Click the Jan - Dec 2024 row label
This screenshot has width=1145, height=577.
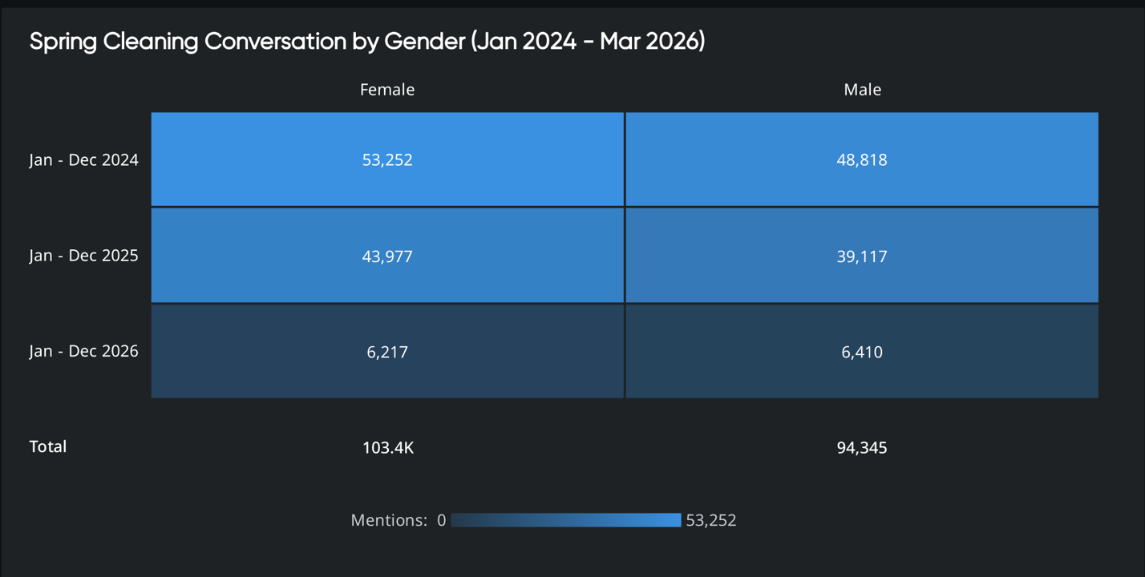(x=84, y=160)
